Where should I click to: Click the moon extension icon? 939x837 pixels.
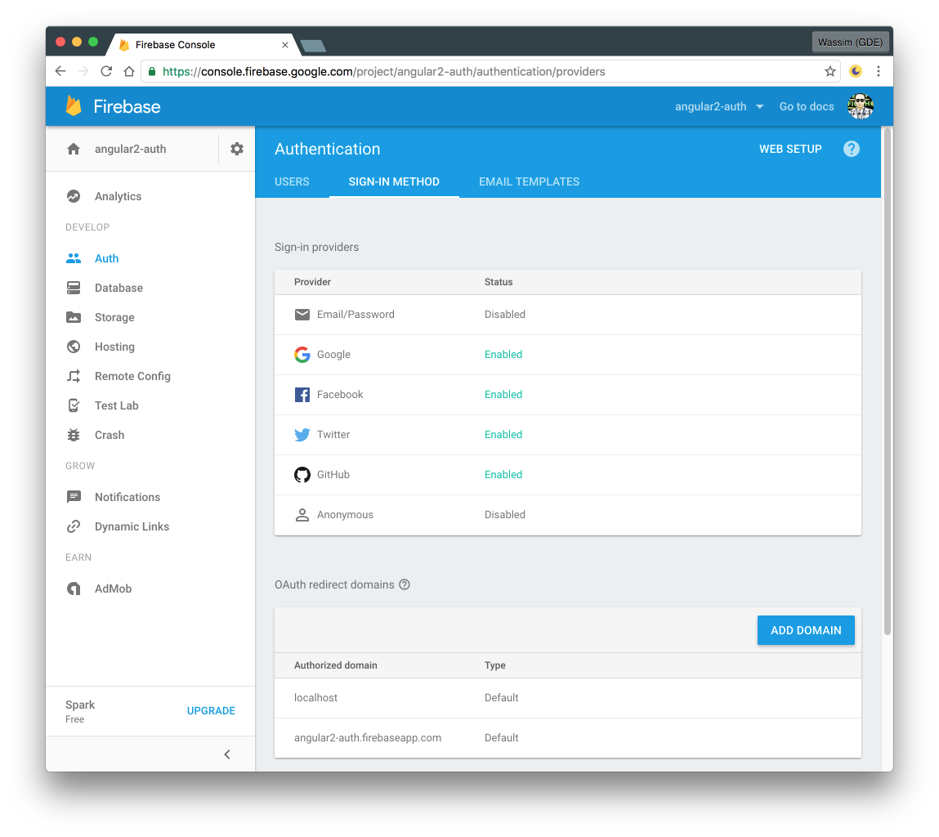coord(856,71)
